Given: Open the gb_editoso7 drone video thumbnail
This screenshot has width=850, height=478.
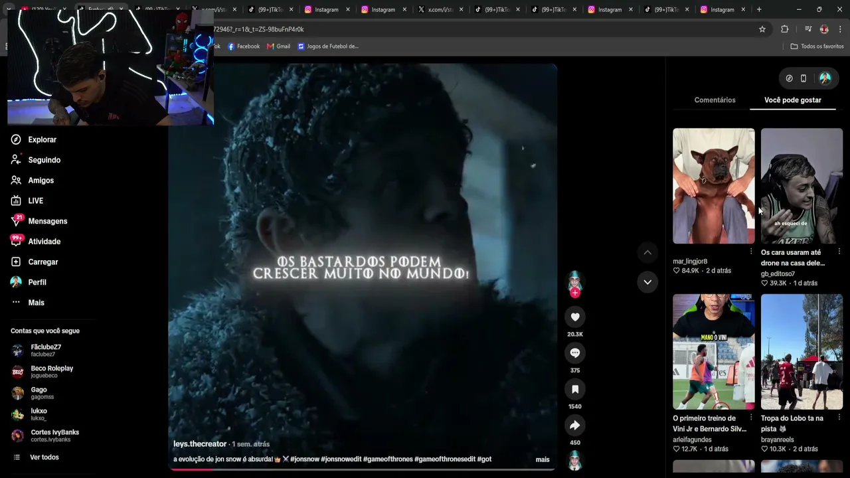Looking at the screenshot, I should pos(802,186).
